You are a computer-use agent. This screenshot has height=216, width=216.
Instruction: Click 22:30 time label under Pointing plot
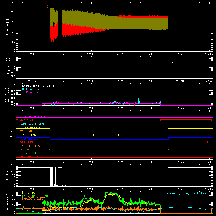point(62,54)
